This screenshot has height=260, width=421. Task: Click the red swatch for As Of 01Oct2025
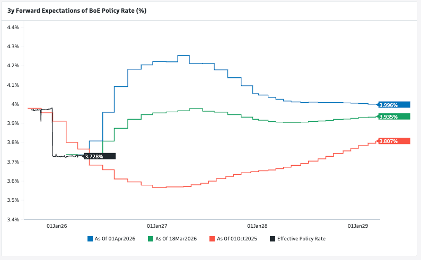213,239
